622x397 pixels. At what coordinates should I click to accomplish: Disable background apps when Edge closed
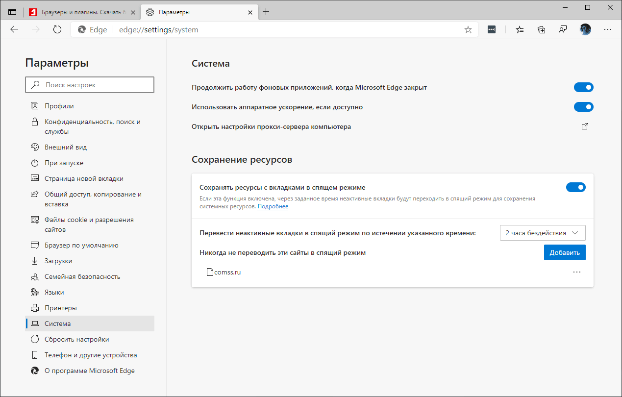coord(583,87)
